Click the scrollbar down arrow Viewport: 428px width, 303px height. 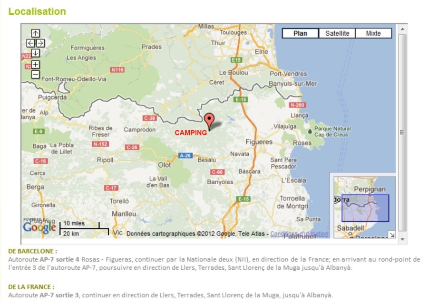tap(402, 239)
